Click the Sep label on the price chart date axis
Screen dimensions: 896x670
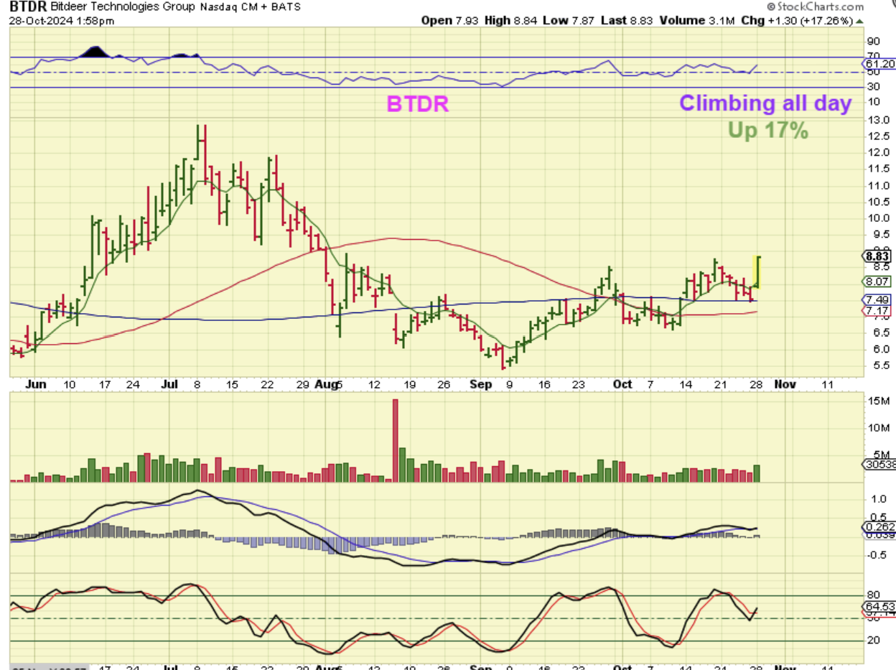pos(481,384)
